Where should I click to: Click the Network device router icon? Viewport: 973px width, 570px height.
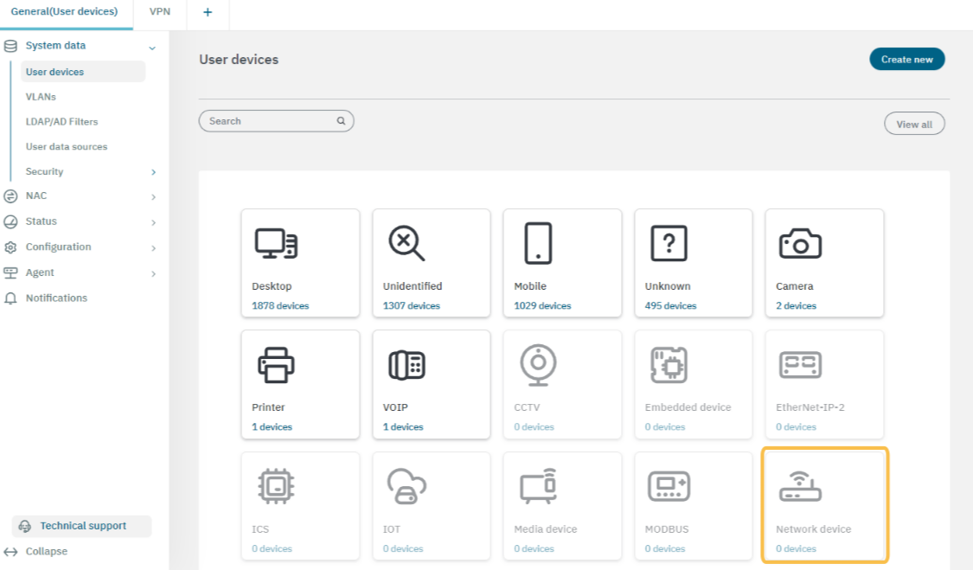tap(799, 487)
